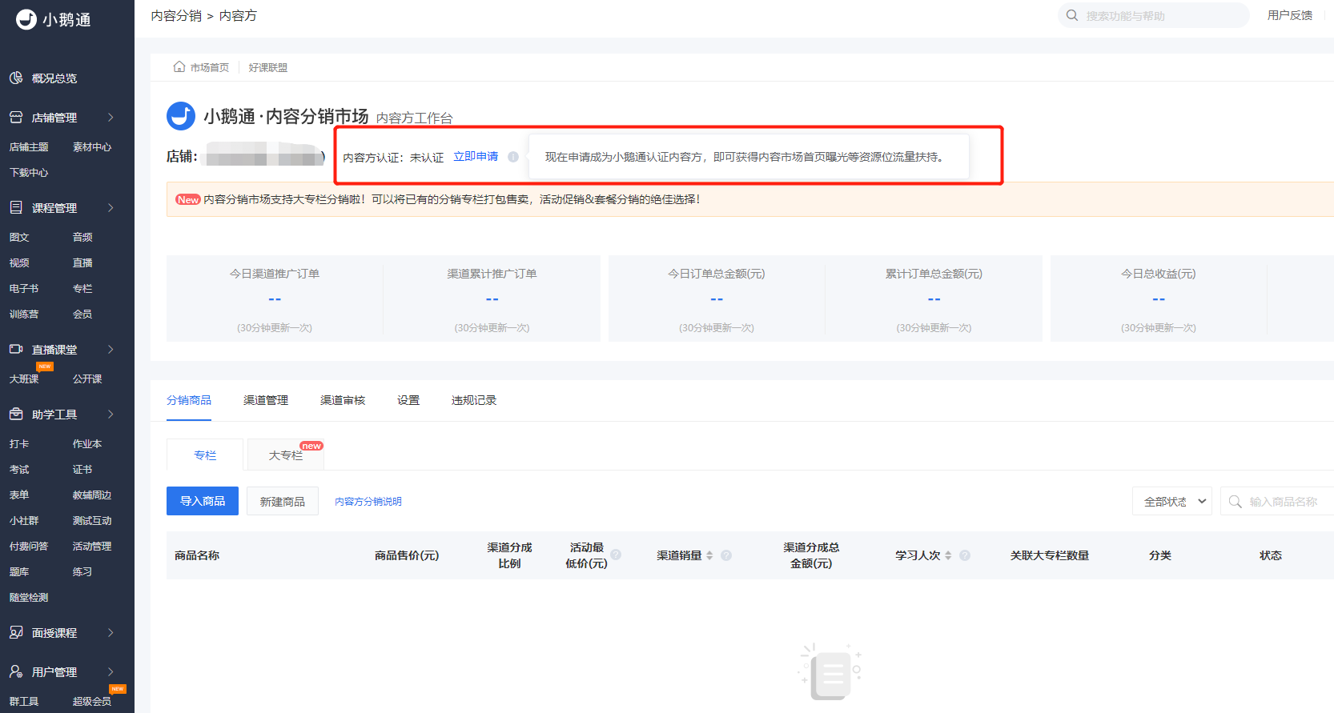Open 超级会员 in the sidebar

pos(92,702)
